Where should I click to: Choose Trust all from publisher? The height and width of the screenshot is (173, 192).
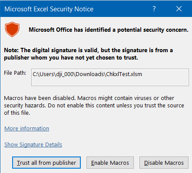[46, 163]
